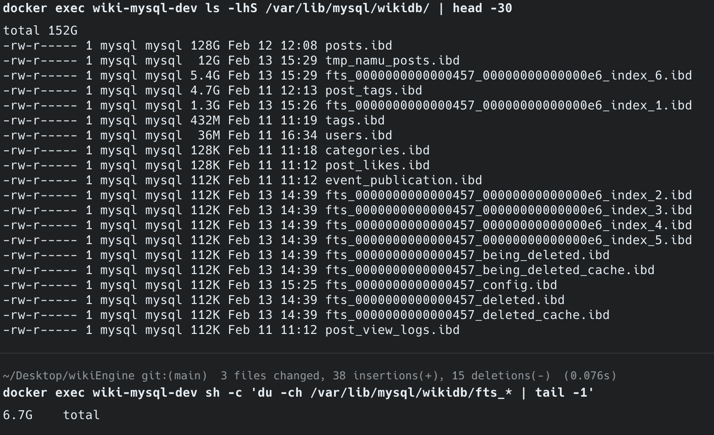
Task: Select the fts being_deleted_cache.ibd filename
Action: pos(490,270)
